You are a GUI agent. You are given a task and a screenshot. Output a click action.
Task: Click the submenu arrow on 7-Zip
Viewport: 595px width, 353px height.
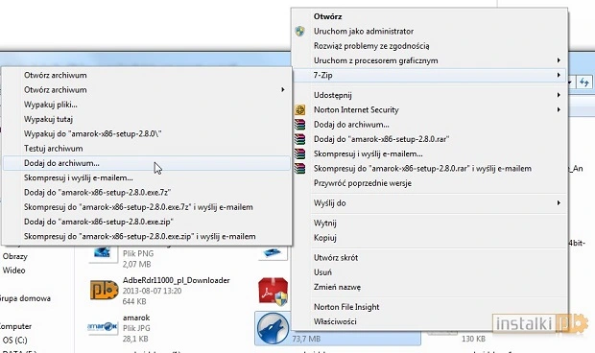559,75
